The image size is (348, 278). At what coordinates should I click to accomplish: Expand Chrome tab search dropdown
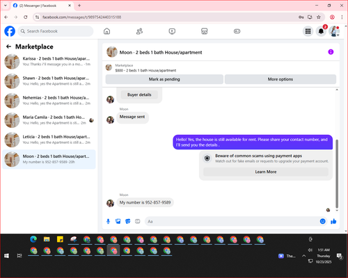pyautogui.click(x=6, y=6)
